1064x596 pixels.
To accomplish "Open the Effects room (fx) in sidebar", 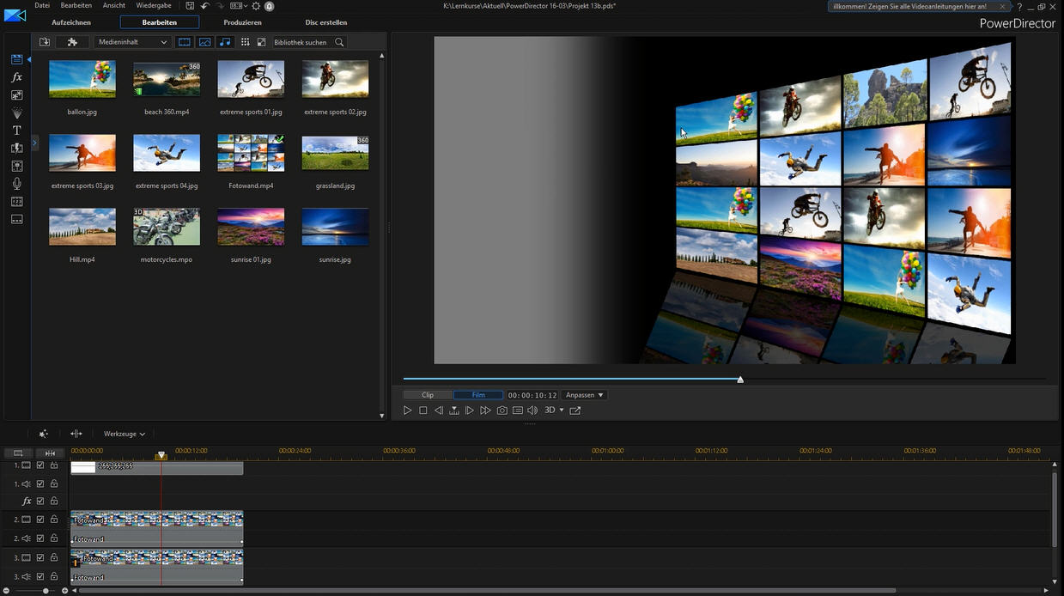I will coord(16,77).
